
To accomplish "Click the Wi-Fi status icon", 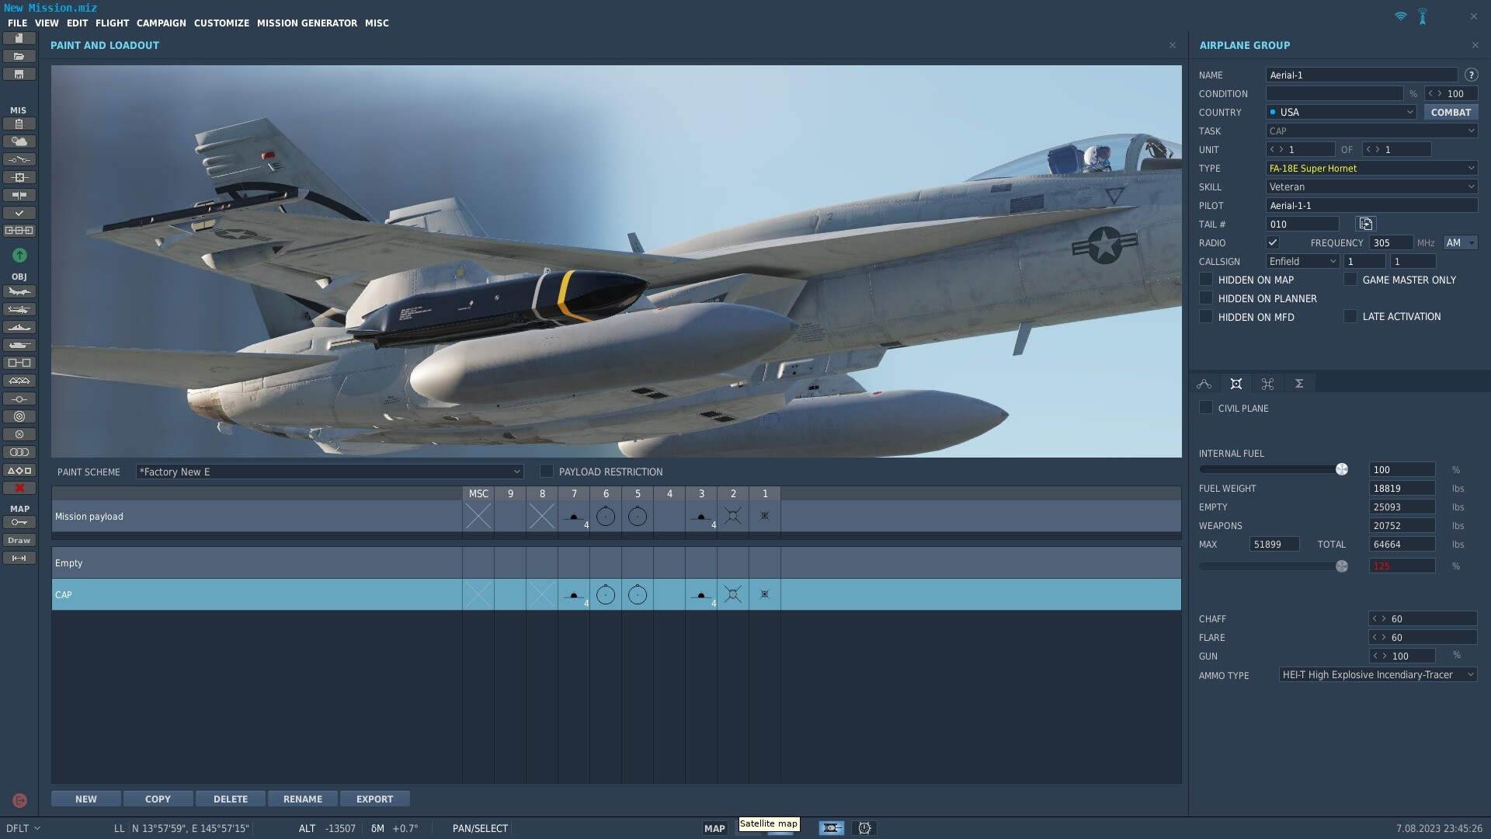I will pos(1400,16).
